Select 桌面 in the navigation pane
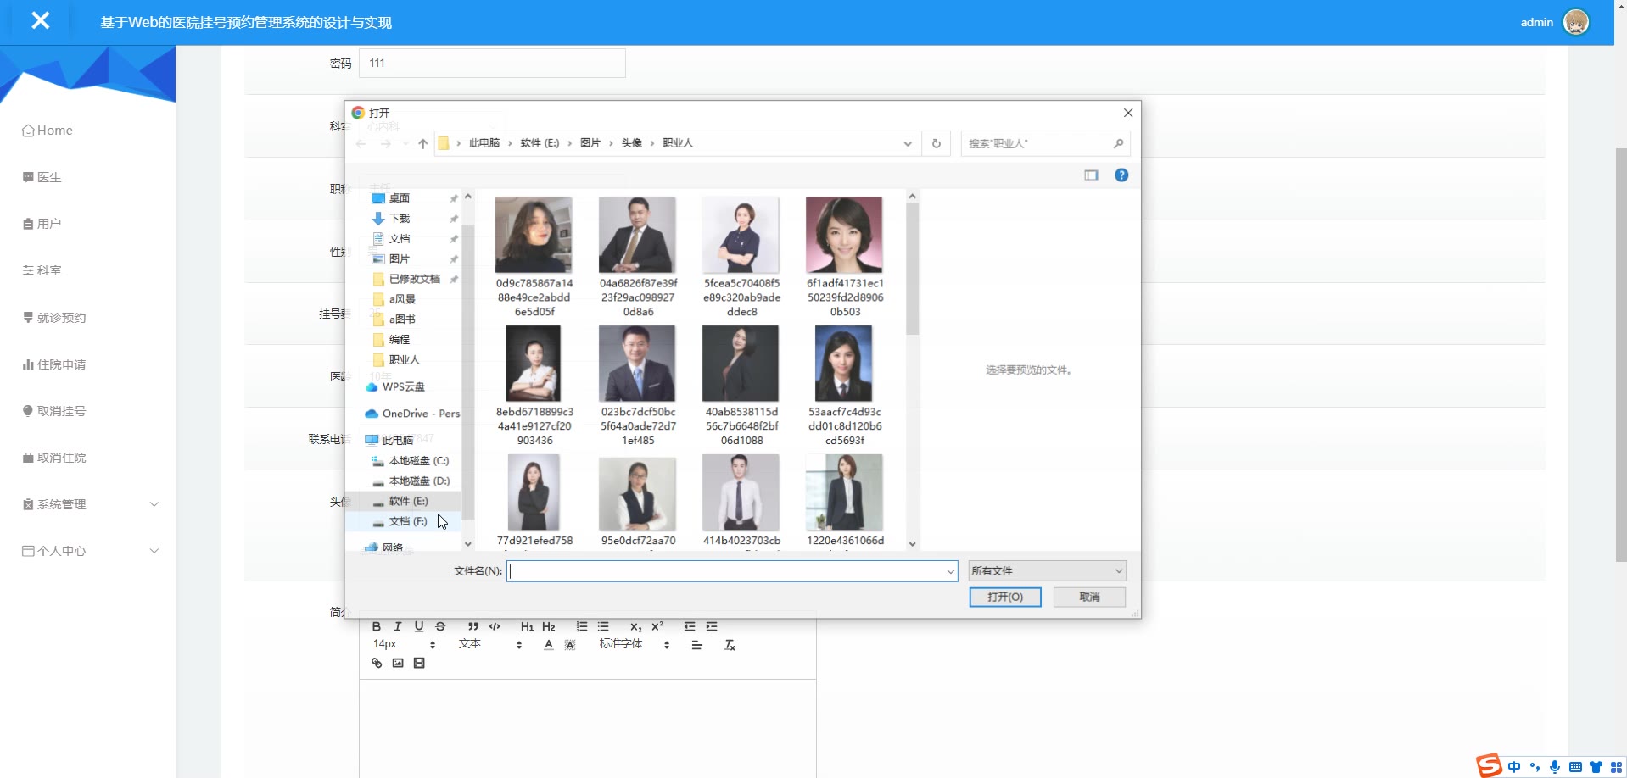This screenshot has height=778, width=1627. pos(399,198)
